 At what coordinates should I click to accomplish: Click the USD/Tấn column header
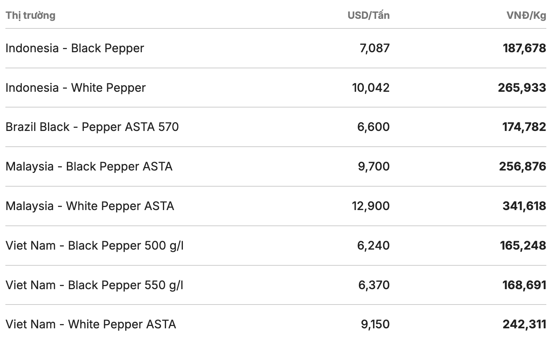point(368,15)
